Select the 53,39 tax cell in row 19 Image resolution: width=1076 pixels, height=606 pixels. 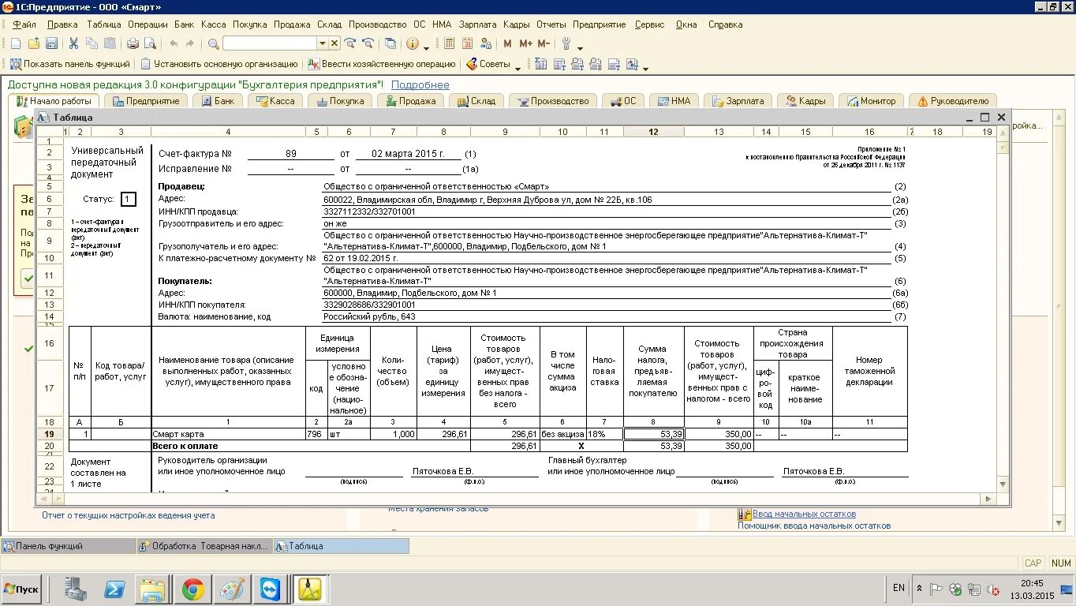coord(654,434)
